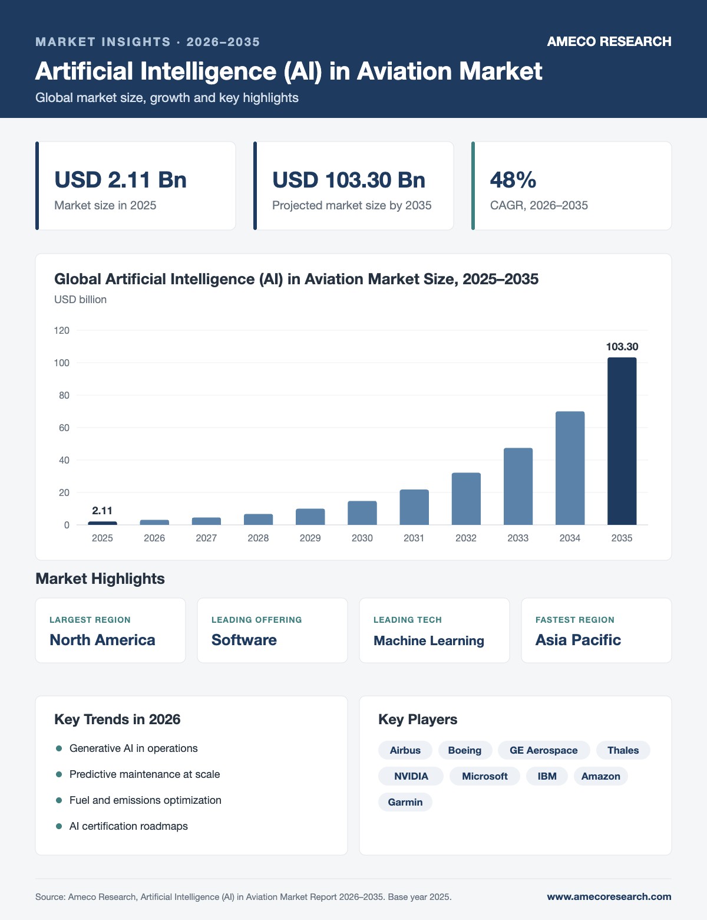
Task: Click the 2034 bar in chart
Action: click(x=570, y=468)
